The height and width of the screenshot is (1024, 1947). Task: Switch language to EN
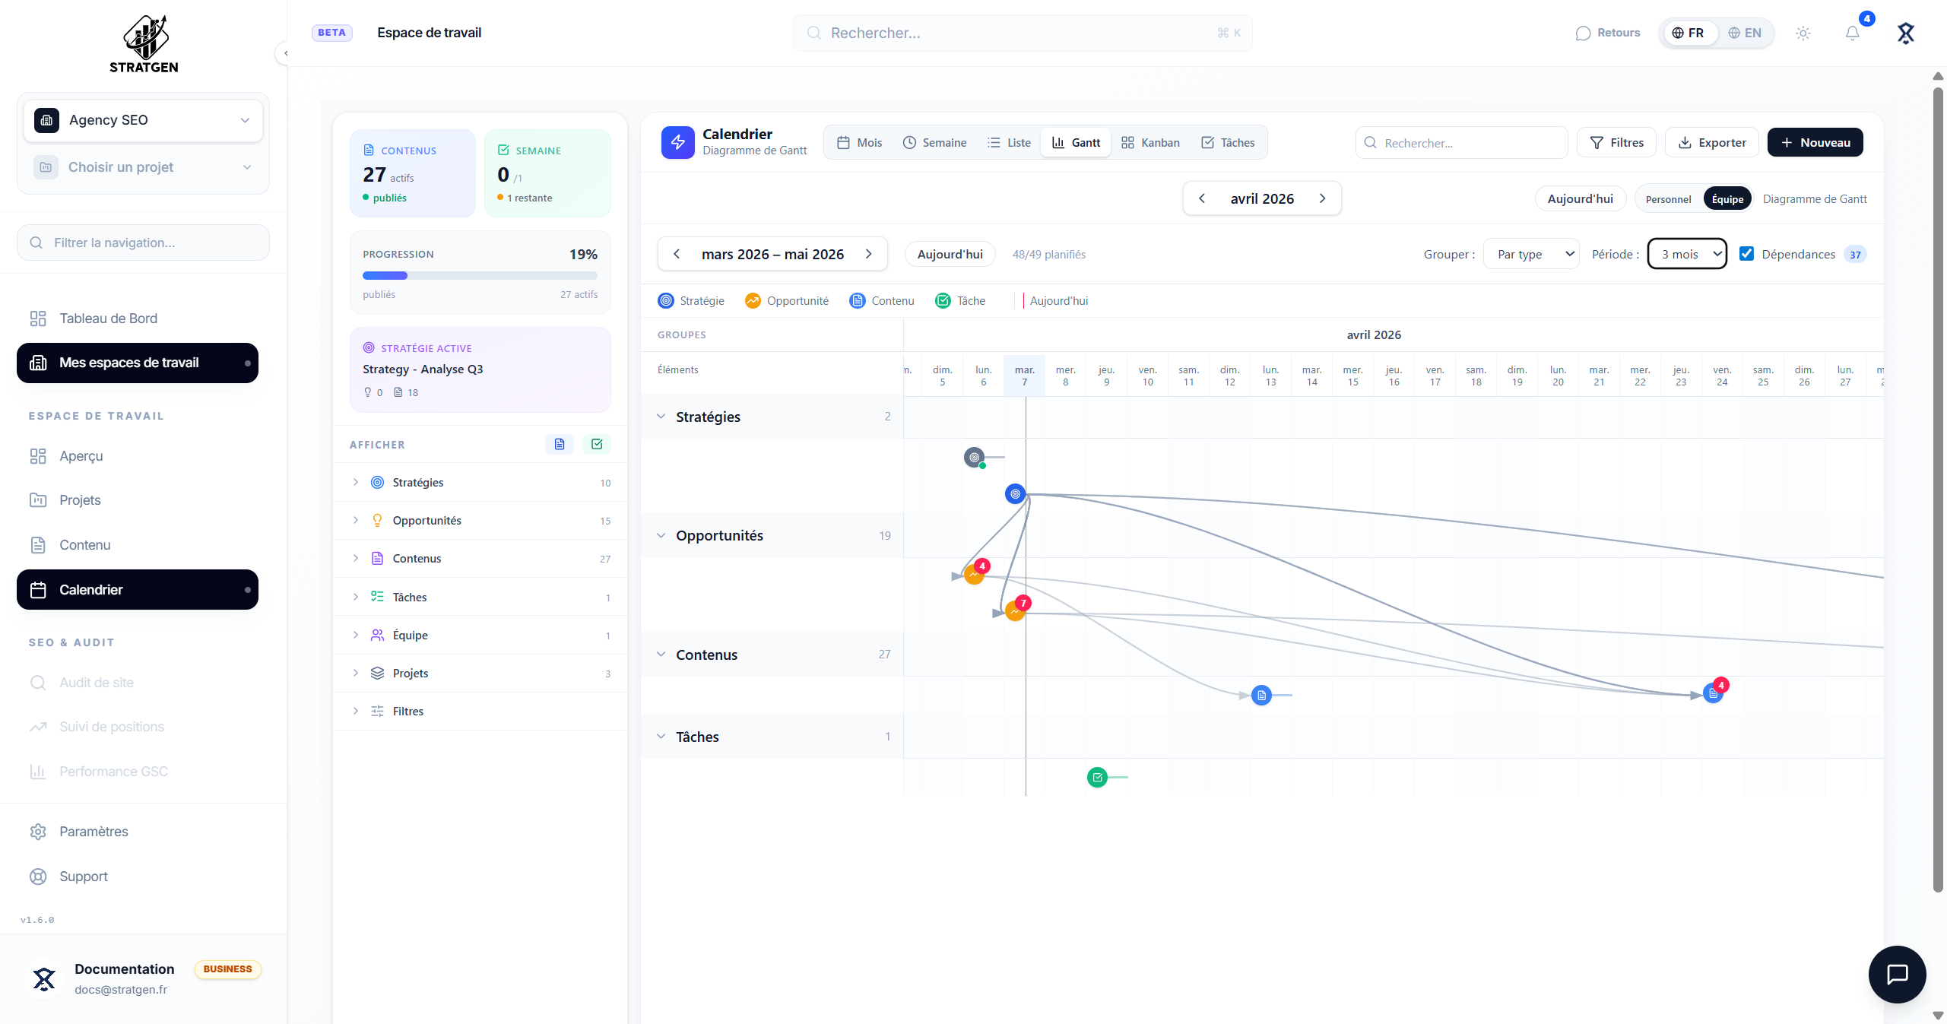pos(1745,33)
